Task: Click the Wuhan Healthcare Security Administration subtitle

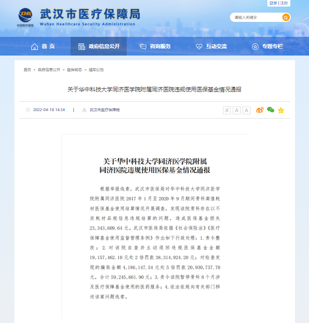Action: click(87, 24)
